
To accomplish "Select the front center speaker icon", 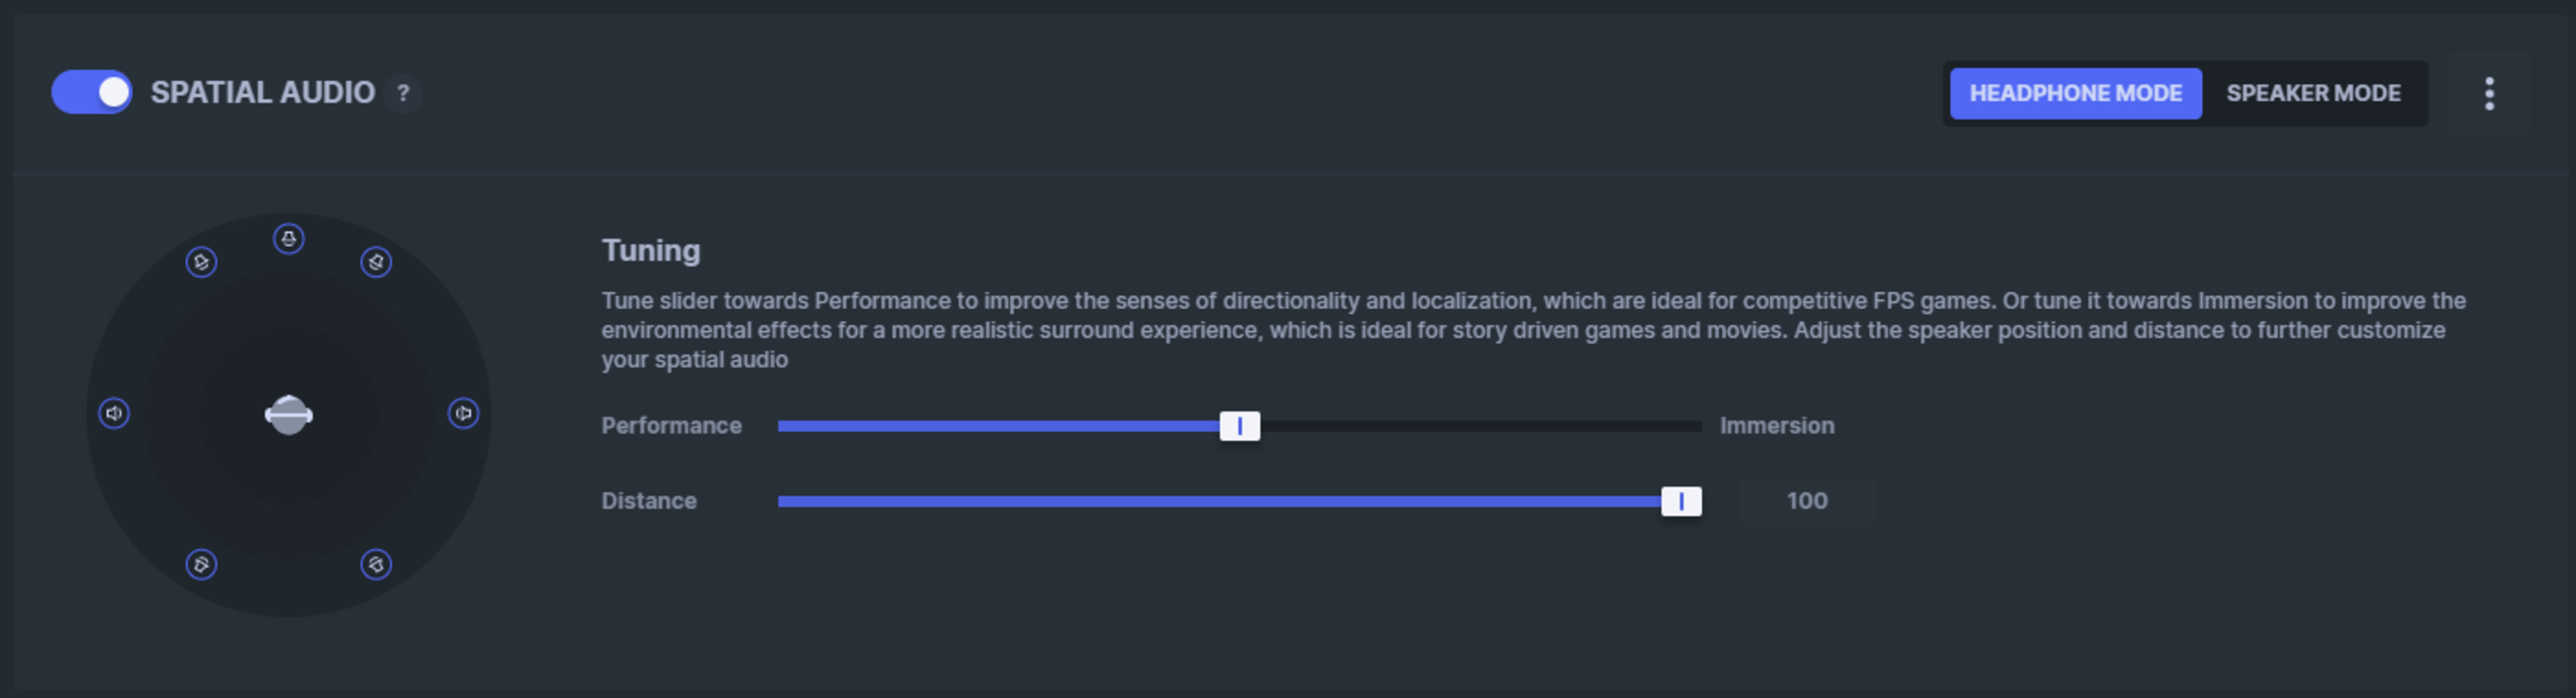I will [x=289, y=238].
